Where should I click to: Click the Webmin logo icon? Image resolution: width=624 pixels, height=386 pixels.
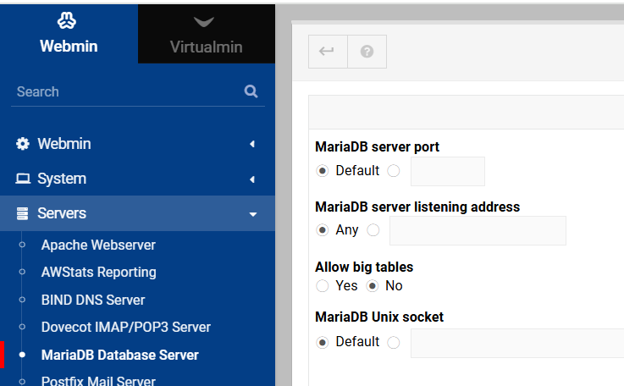pos(69,20)
